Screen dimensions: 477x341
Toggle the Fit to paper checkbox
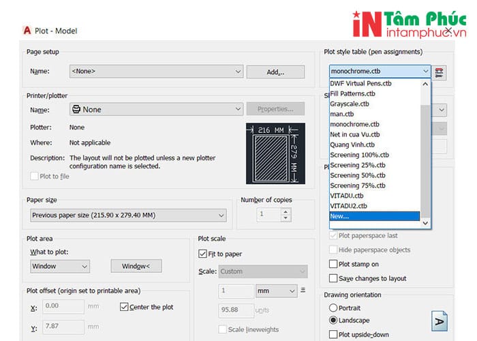(x=203, y=254)
